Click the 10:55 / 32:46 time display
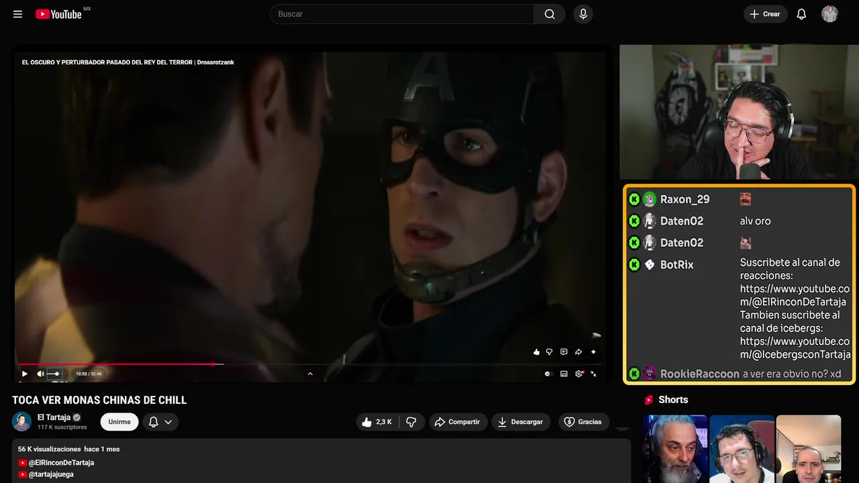The image size is (859, 483). pos(89,374)
